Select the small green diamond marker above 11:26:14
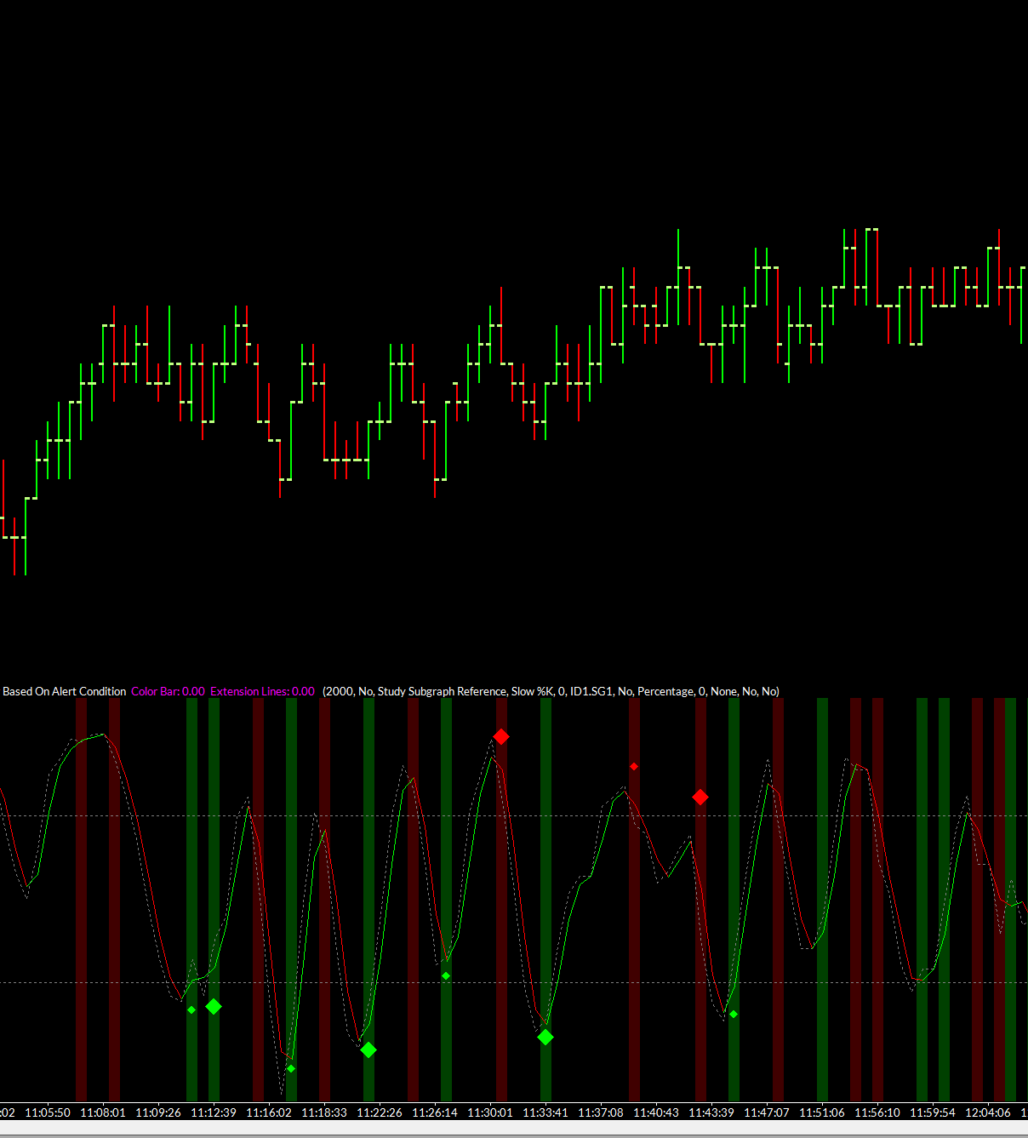This screenshot has width=1028, height=1138. click(446, 976)
